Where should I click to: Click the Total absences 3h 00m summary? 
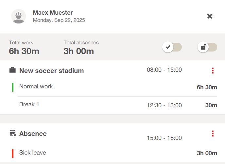[81, 48]
